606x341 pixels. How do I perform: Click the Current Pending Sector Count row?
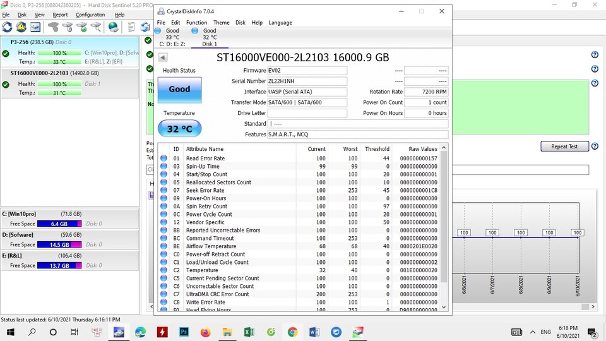point(299,278)
